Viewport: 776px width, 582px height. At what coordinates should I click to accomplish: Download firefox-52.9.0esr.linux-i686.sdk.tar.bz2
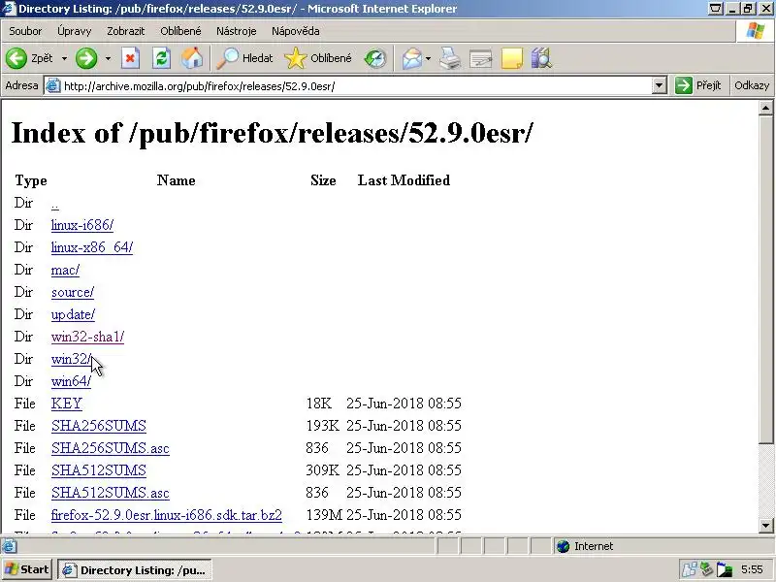[x=167, y=515]
